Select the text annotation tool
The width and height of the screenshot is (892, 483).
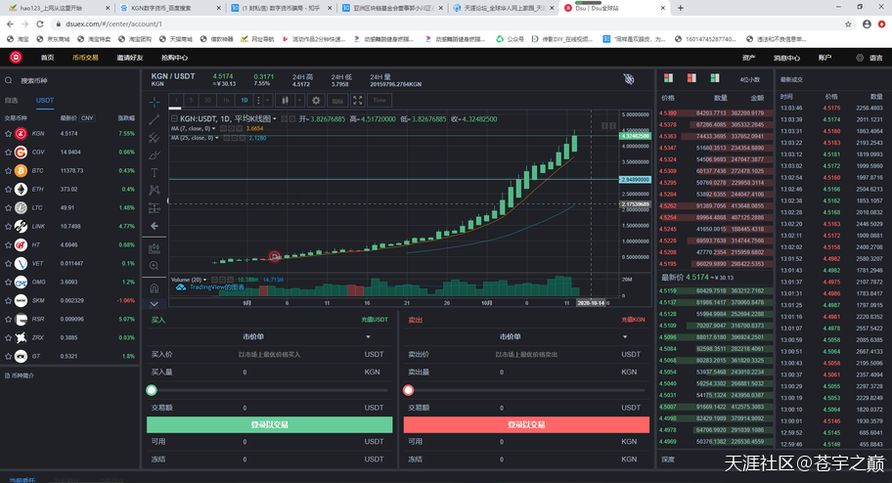tap(155, 172)
